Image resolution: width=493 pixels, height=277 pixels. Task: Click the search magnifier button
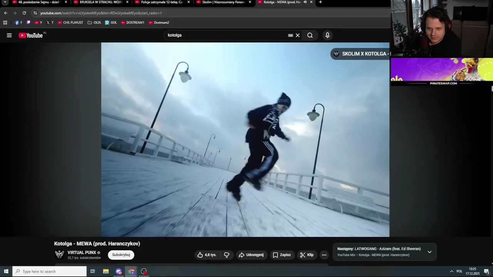pyautogui.click(x=310, y=35)
